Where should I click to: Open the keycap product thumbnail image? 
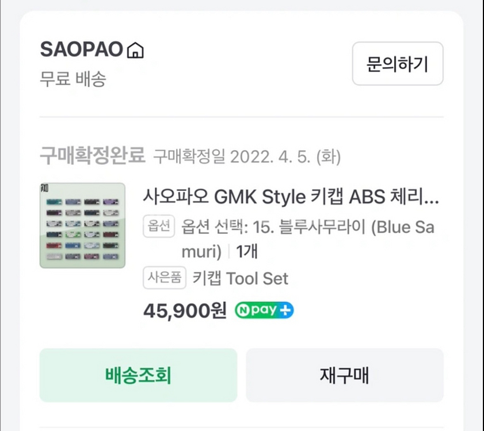coord(82,225)
